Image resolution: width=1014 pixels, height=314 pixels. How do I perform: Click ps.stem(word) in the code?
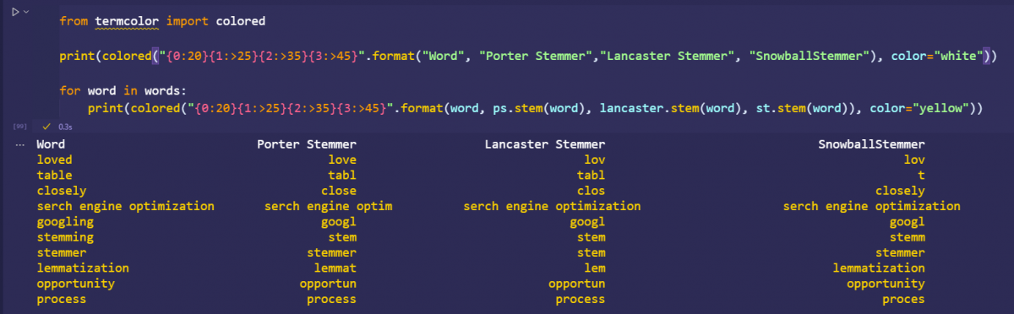click(x=542, y=108)
